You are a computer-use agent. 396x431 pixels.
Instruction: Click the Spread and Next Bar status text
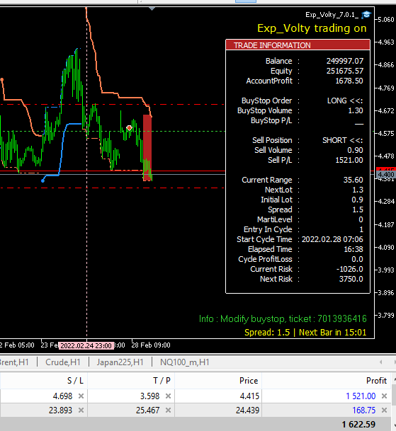pyautogui.click(x=305, y=333)
